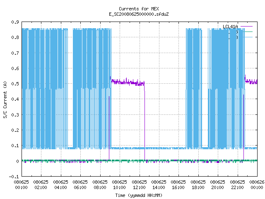This screenshot has height=199, width=265.
Task: Click the x-axis tick label '080625 14:00'
Action: coord(159,184)
